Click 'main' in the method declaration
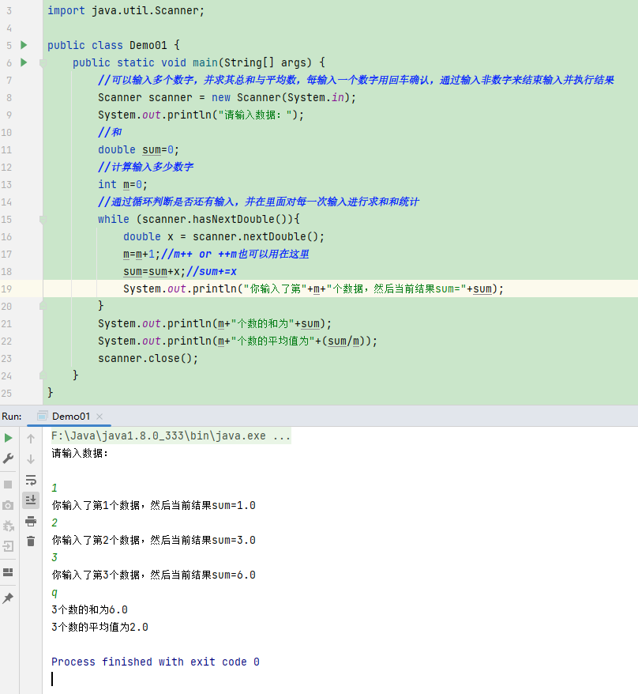The width and height of the screenshot is (638, 694). pyautogui.click(x=205, y=62)
